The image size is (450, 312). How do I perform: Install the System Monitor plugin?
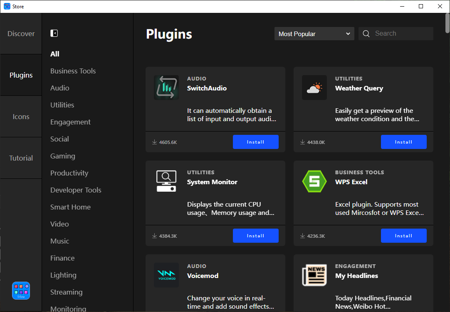(x=255, y=236)
